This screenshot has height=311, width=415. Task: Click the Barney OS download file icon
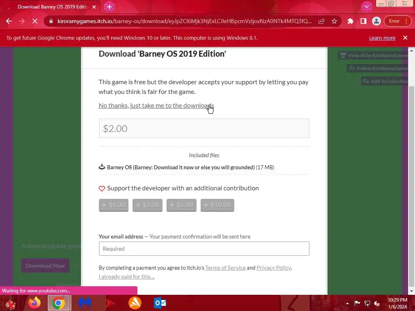(x=102, y=167)
